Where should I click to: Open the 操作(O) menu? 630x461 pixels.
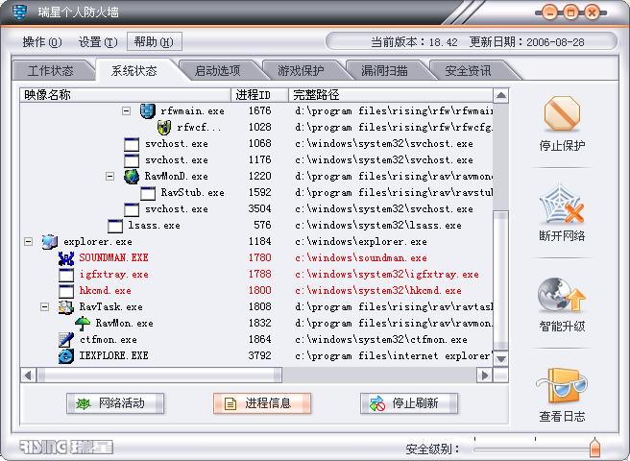(42, 42)
